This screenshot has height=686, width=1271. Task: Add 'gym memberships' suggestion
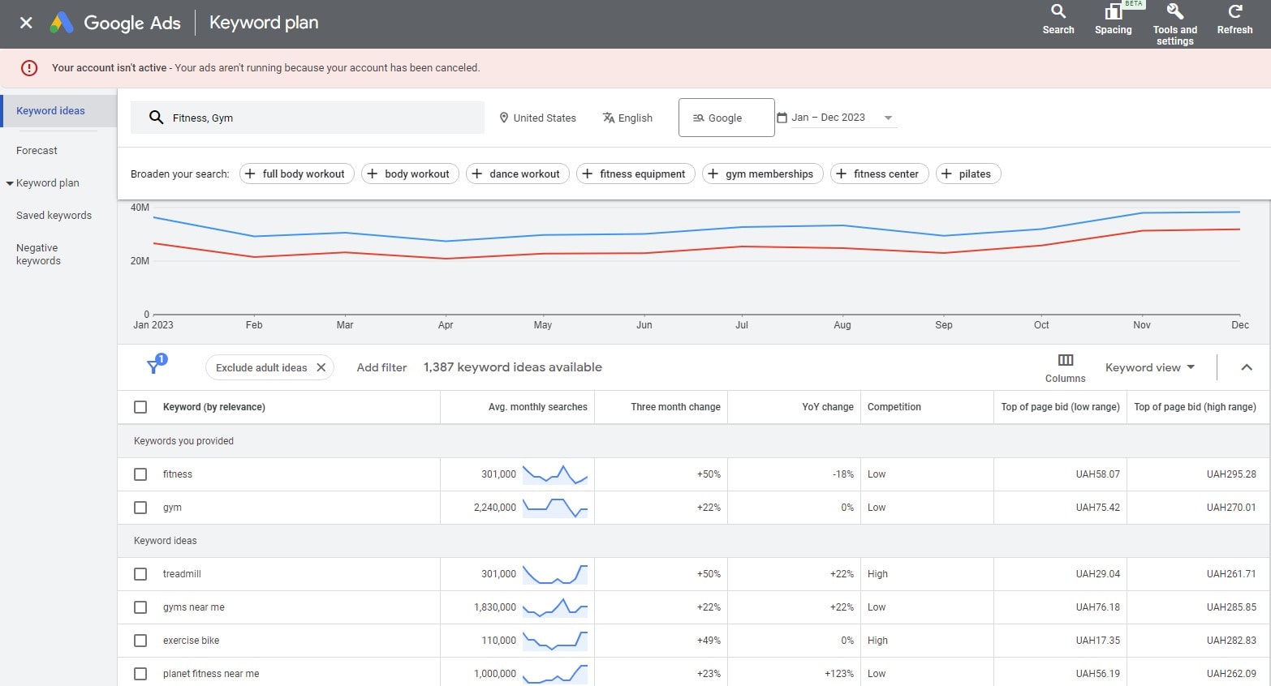(762, 174)
